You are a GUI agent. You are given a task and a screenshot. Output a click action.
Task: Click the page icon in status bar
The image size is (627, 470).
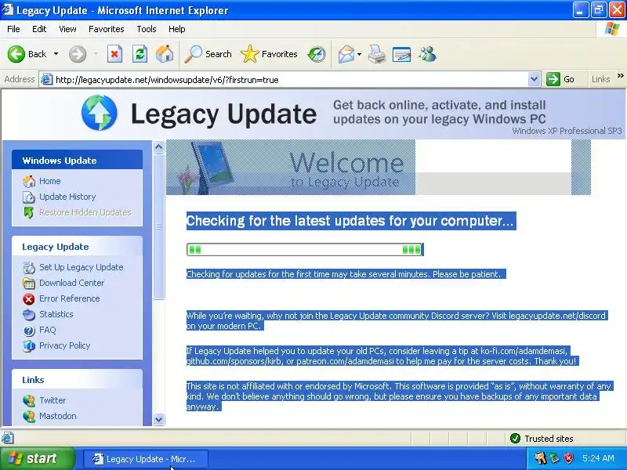point(7,438)
